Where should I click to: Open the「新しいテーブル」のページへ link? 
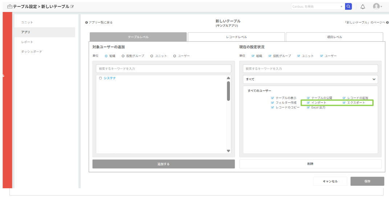[x=366, y=22]
